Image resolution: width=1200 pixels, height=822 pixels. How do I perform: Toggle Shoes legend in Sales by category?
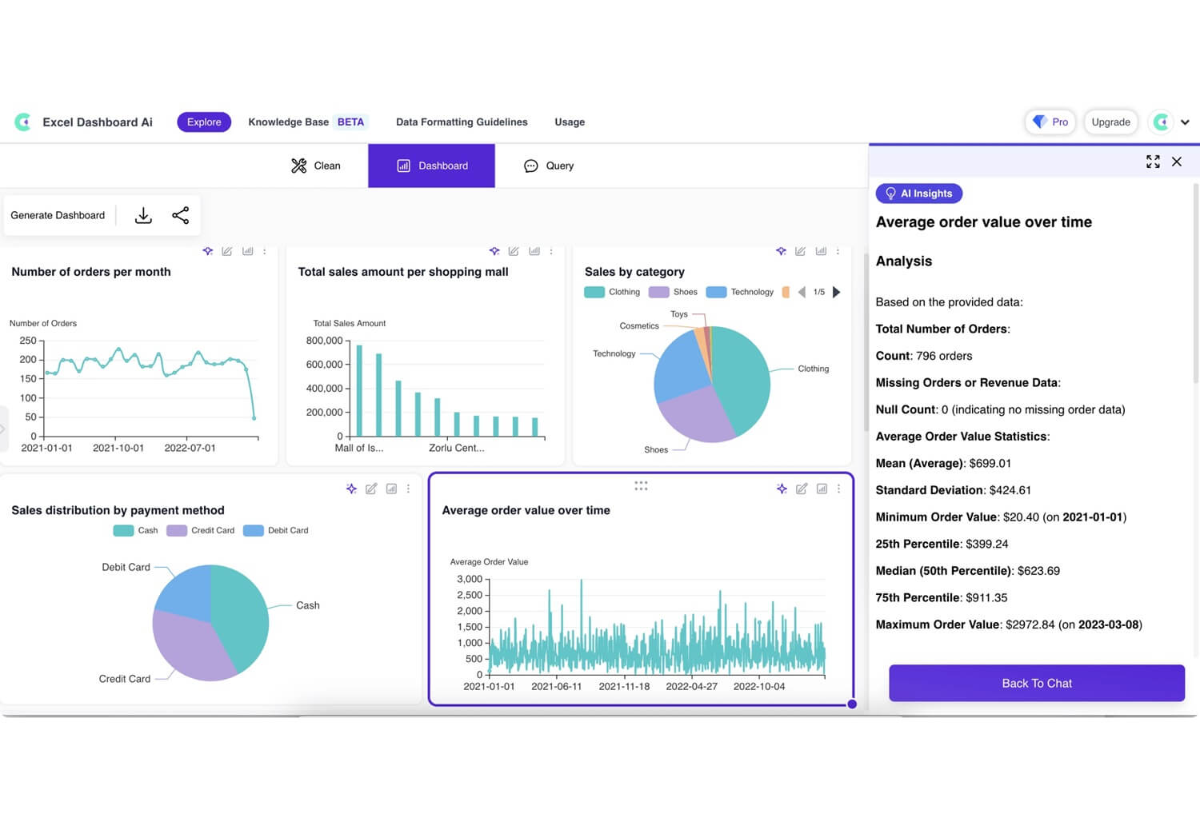point(673,292)
